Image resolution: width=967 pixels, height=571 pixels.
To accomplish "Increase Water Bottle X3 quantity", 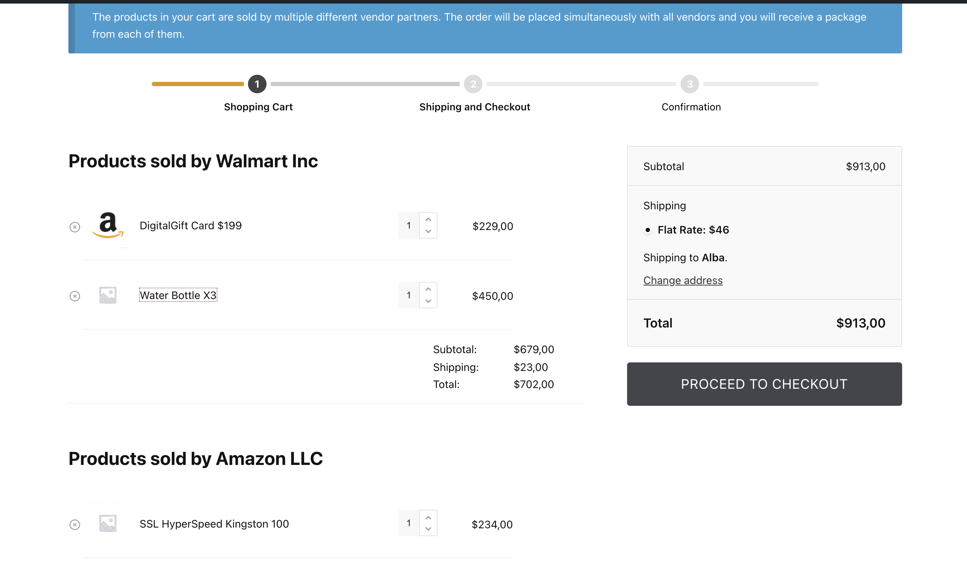I will (428, 289).
